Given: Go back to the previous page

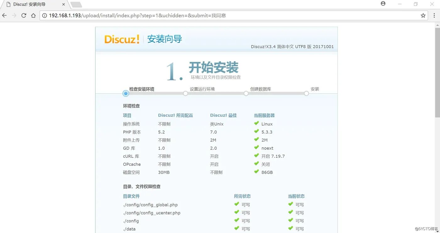Looking at the screenshot, I should [x=4, y=15].
